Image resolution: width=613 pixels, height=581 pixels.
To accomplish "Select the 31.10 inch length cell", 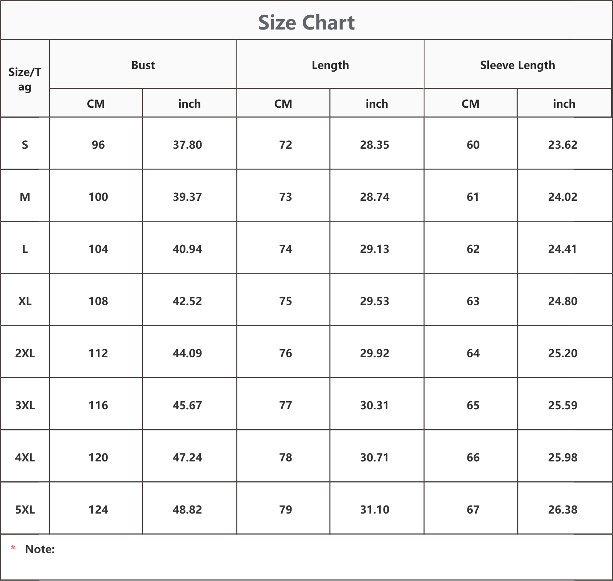I will (375, 509).
